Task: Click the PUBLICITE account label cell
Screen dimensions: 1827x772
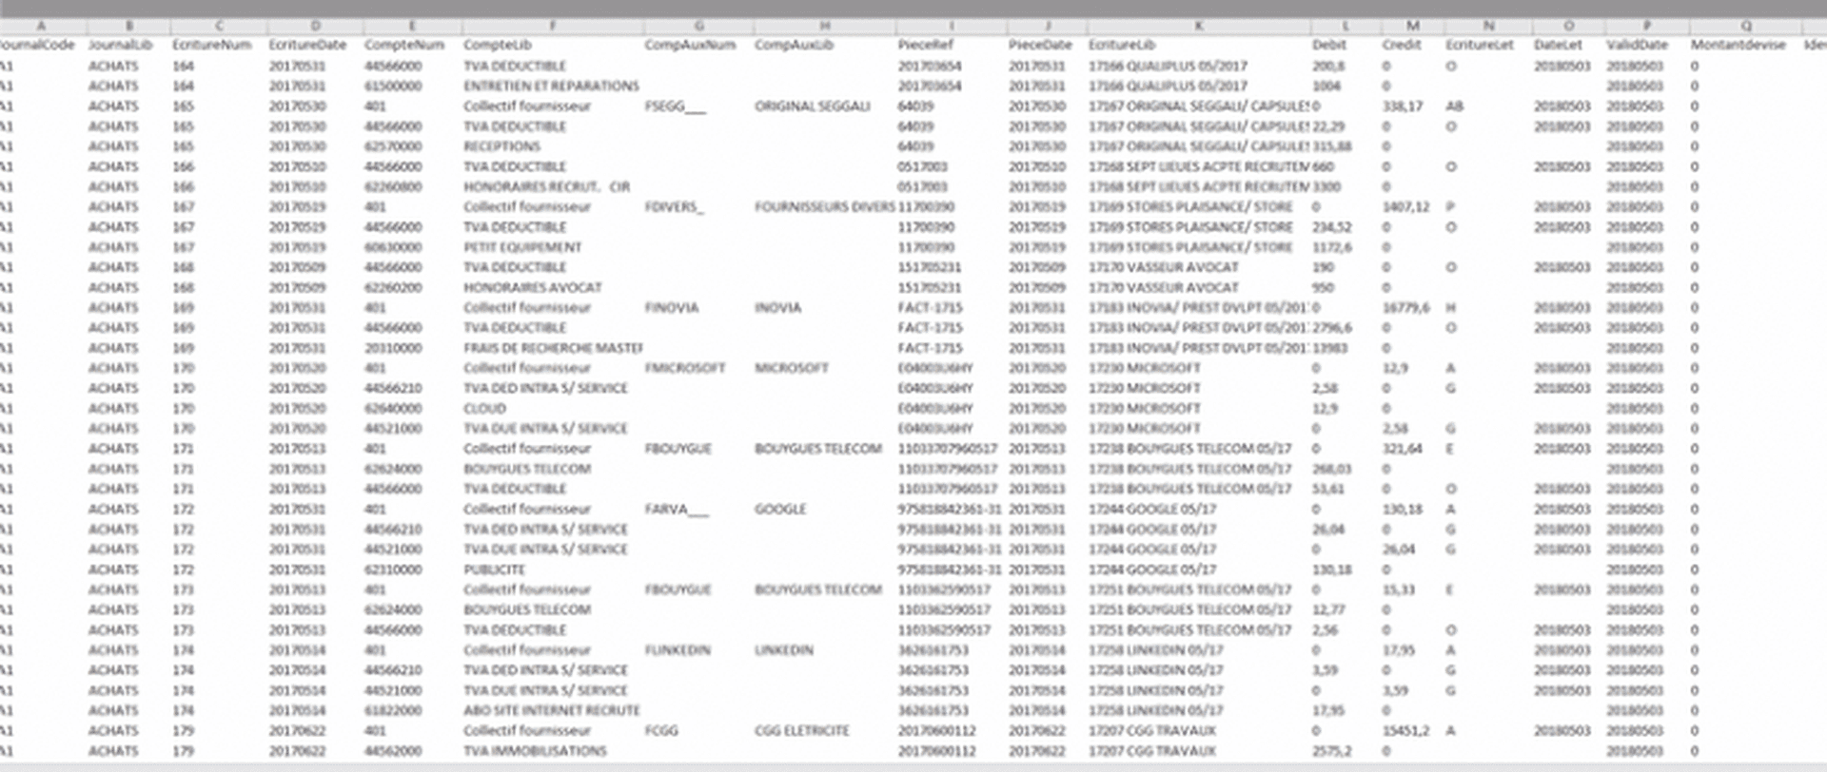Action: (x=494, y=569)
